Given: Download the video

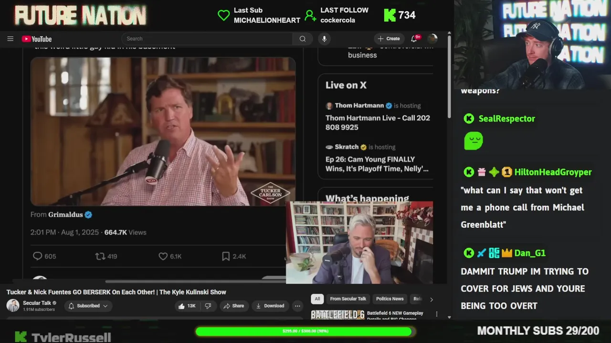Looking at the screenshot, I should coord(270,306).
